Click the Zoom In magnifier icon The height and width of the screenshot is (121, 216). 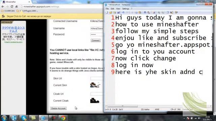[159, 12]
